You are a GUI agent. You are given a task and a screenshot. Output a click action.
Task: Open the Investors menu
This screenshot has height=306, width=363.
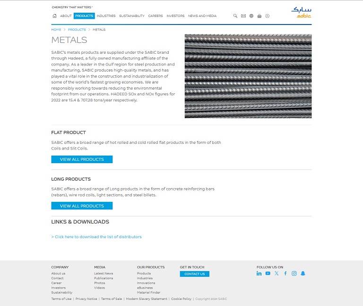click(x=175, y=16)
